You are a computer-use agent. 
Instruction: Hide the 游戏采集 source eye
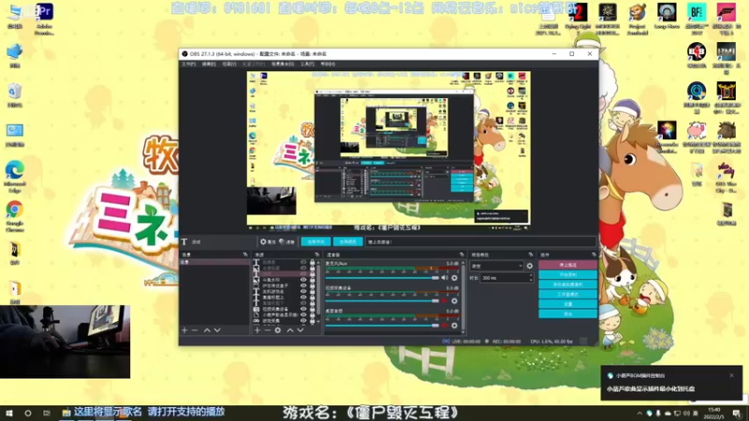pyautogui.click(x=303, y=321)
